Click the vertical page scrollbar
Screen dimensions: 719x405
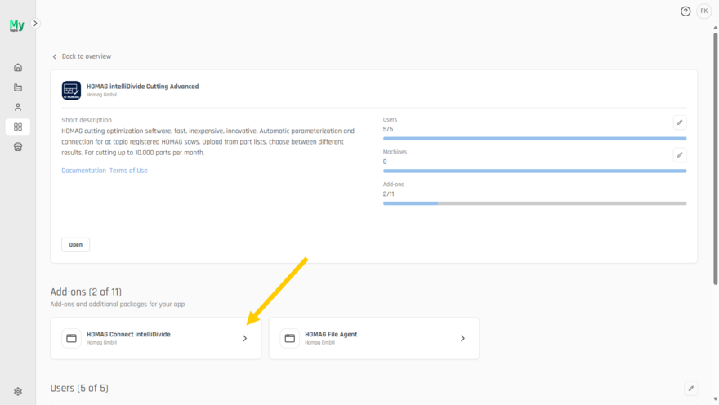(716, 158)
